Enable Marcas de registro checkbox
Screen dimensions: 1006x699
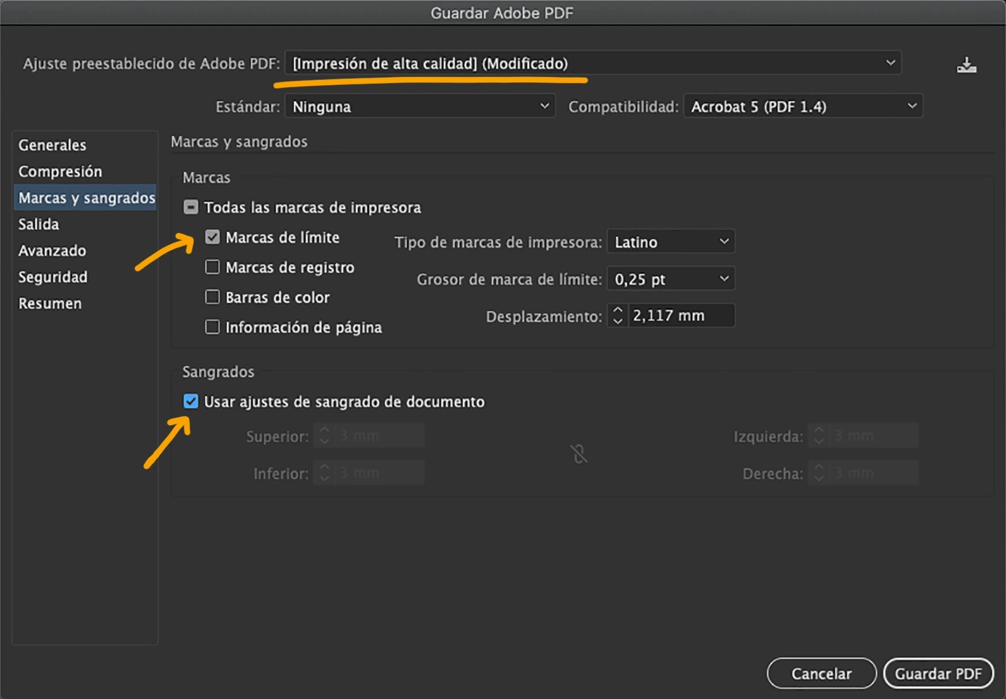(213, 267)
